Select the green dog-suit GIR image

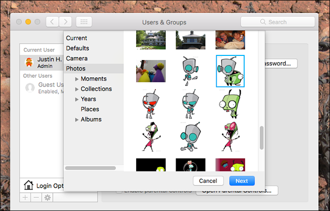point(230,104)
